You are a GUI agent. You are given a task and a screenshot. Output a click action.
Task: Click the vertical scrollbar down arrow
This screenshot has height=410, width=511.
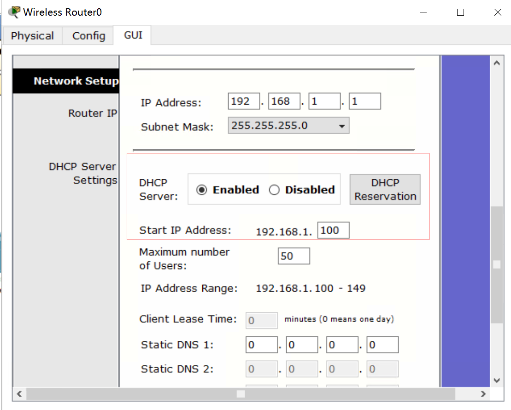tap(497, 380)
